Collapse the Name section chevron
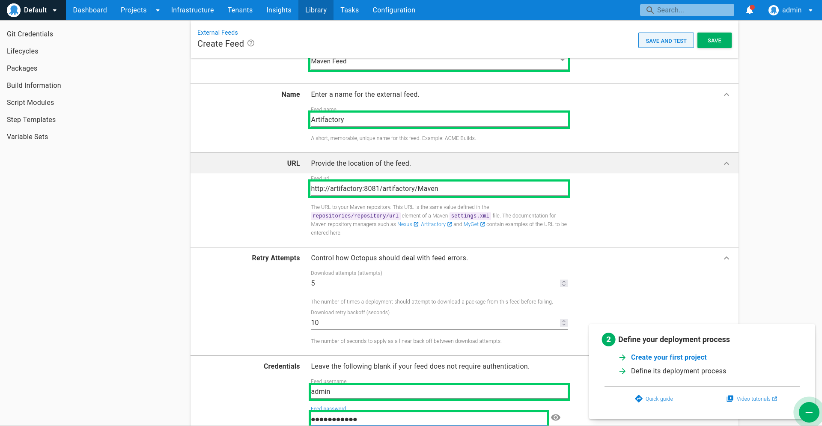Image resolution: width=822 pixels, height=426 pixels. click(x=727, y=95)
